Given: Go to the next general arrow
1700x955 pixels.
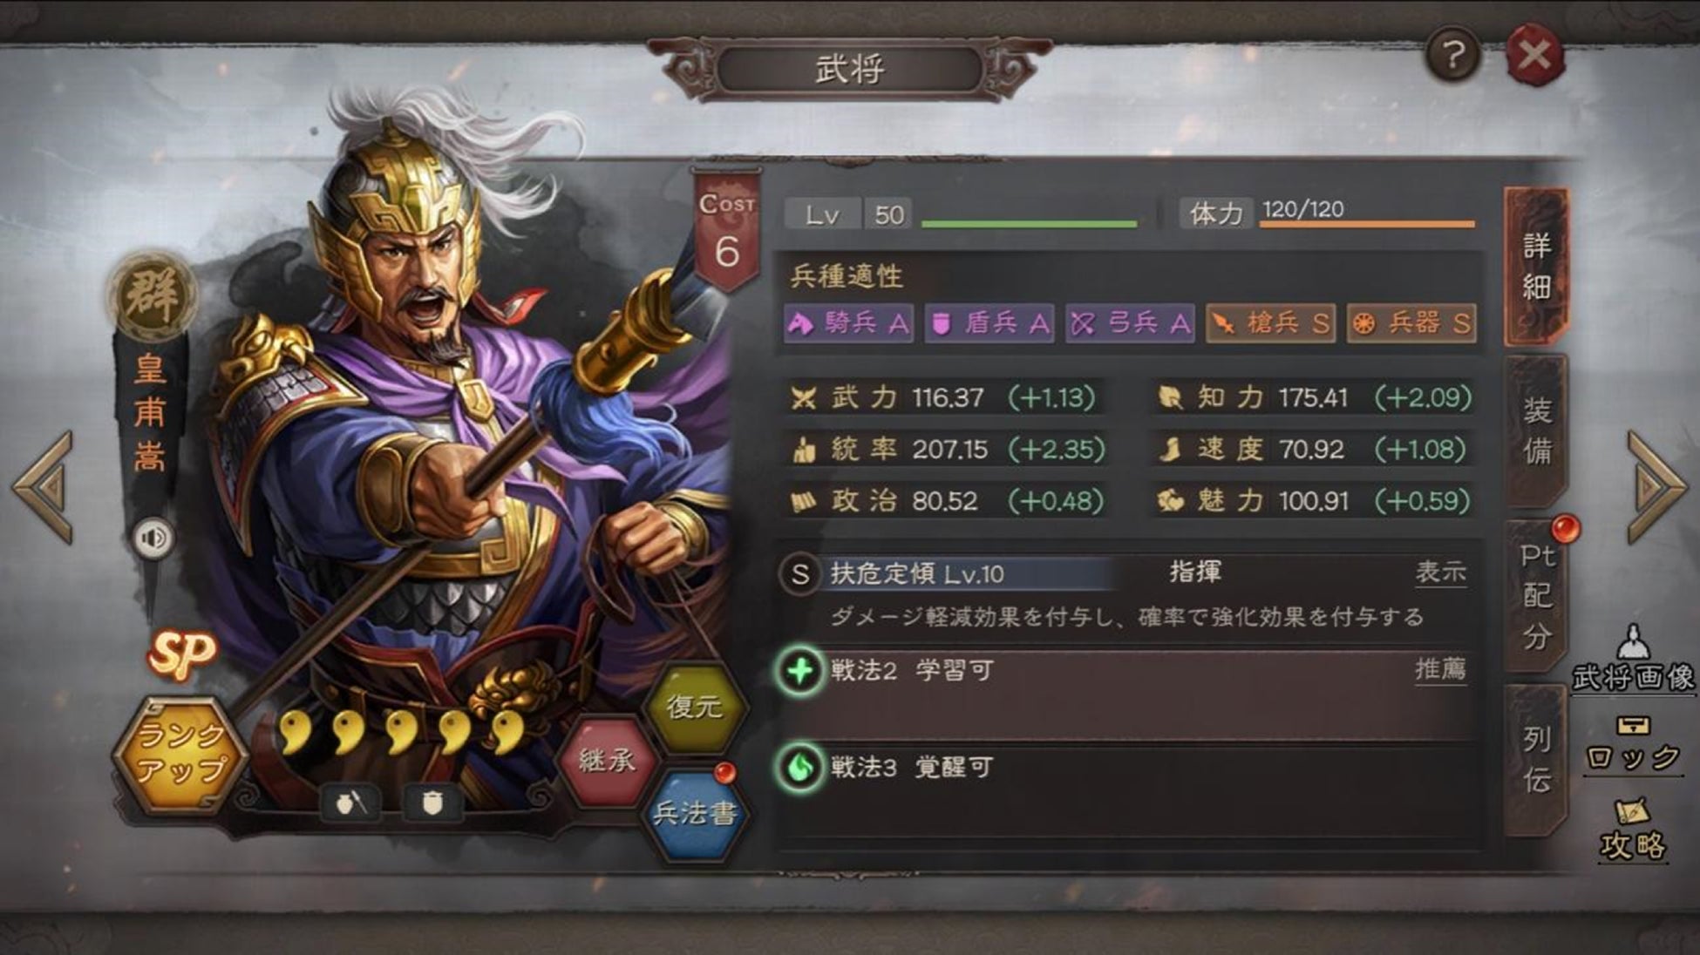Looking at the screenshot, I should [x=1656, y=486].
